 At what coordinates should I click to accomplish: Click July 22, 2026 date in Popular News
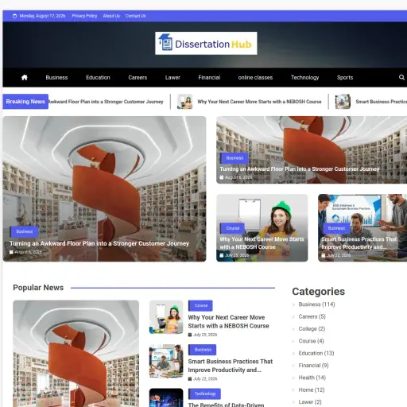[205, 379]
